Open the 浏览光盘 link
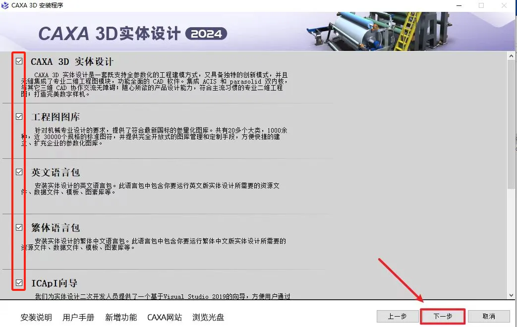Viewport: 517px width, 327px height. pyautogui.click(x=208, y=318)
